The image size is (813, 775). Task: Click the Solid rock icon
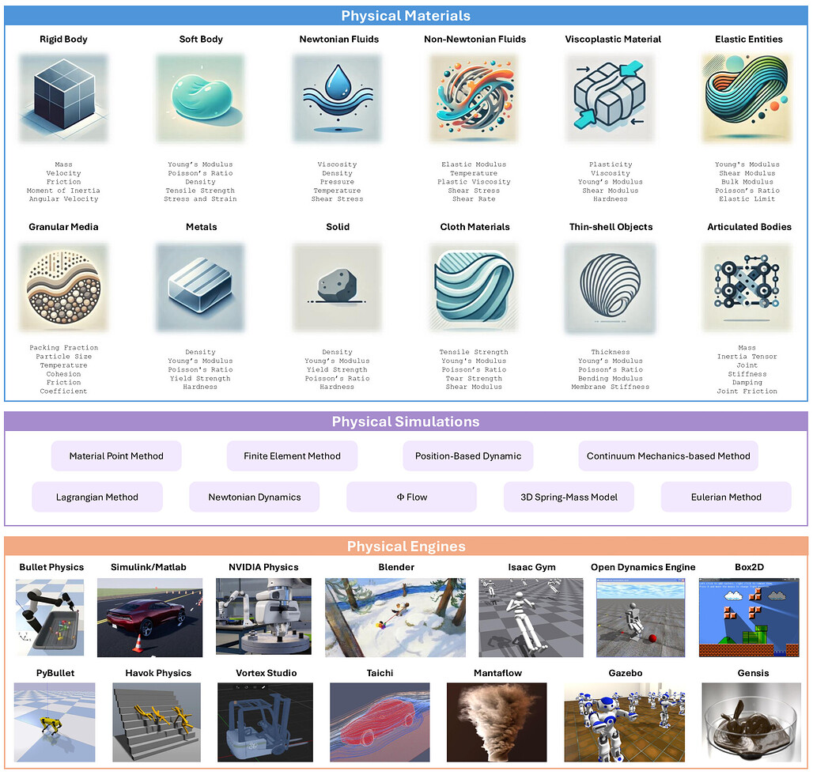click(x=338, y=287)
